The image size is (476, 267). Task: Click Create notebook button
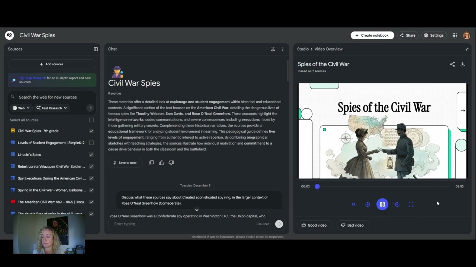tap(372, 35)
